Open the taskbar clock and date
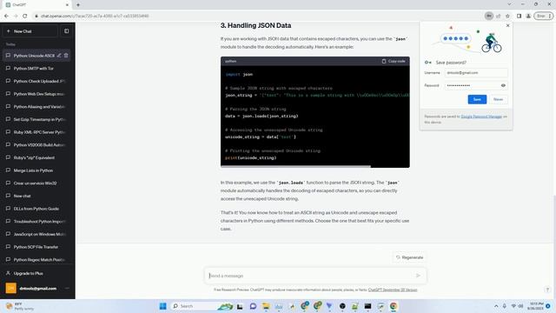The image size is (556, 313). point(535,306)
